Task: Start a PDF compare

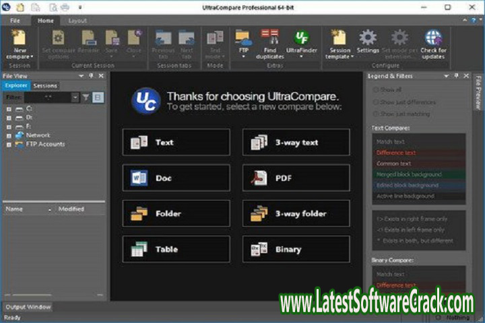Action: (296, 178)
